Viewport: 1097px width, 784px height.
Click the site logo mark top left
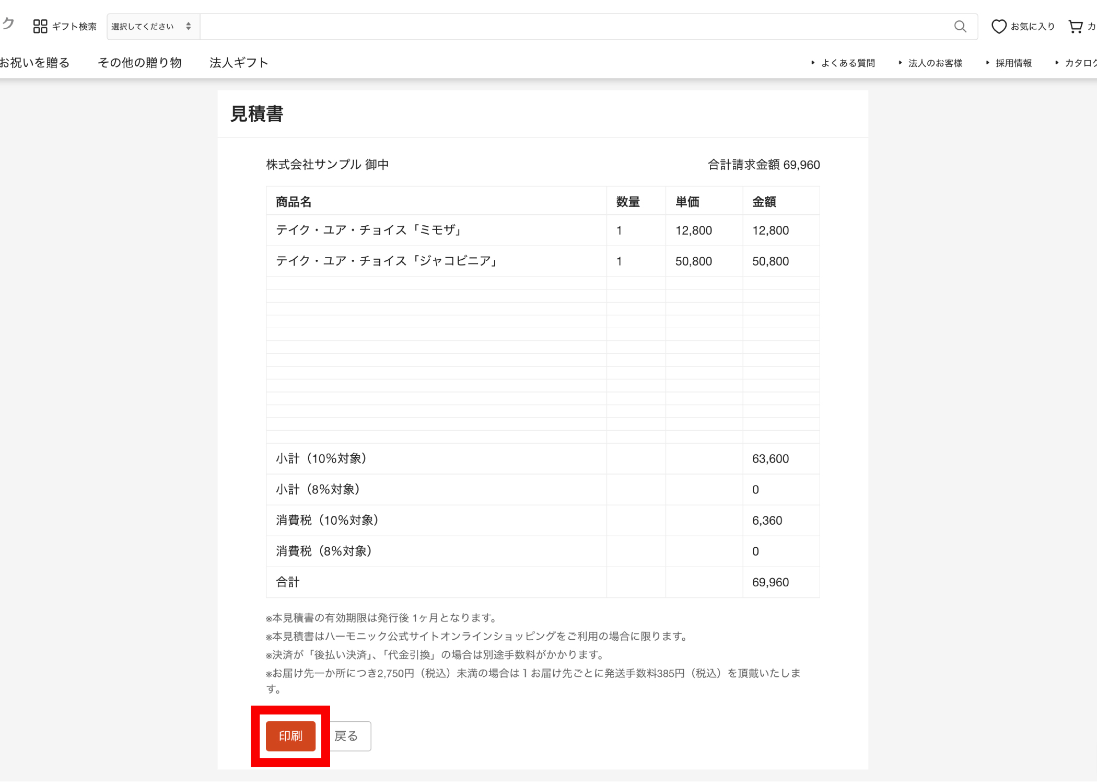(x=7, y=24)
